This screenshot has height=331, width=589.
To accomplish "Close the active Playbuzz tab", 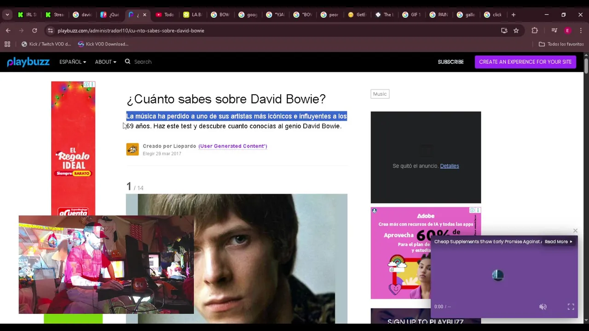I will pyautogui.click(x=144, y=15).
